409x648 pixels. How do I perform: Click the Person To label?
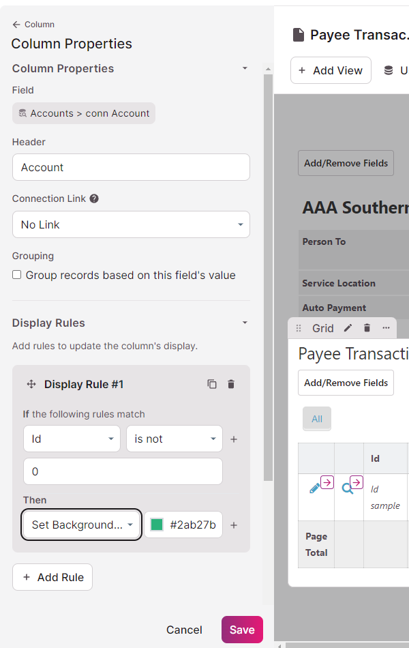coord(324,241)
